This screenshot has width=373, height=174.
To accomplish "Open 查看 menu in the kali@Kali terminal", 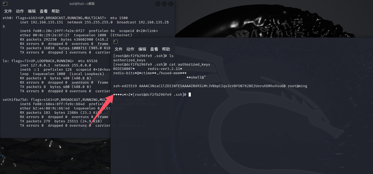I will [44, 11].
